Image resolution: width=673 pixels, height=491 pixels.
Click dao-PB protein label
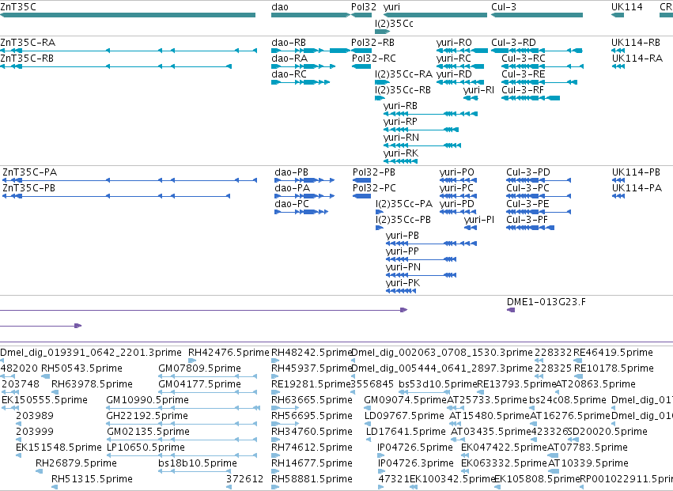(x=292, y=172)
